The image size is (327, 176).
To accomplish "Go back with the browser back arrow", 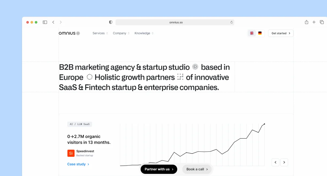I will 53,22.
